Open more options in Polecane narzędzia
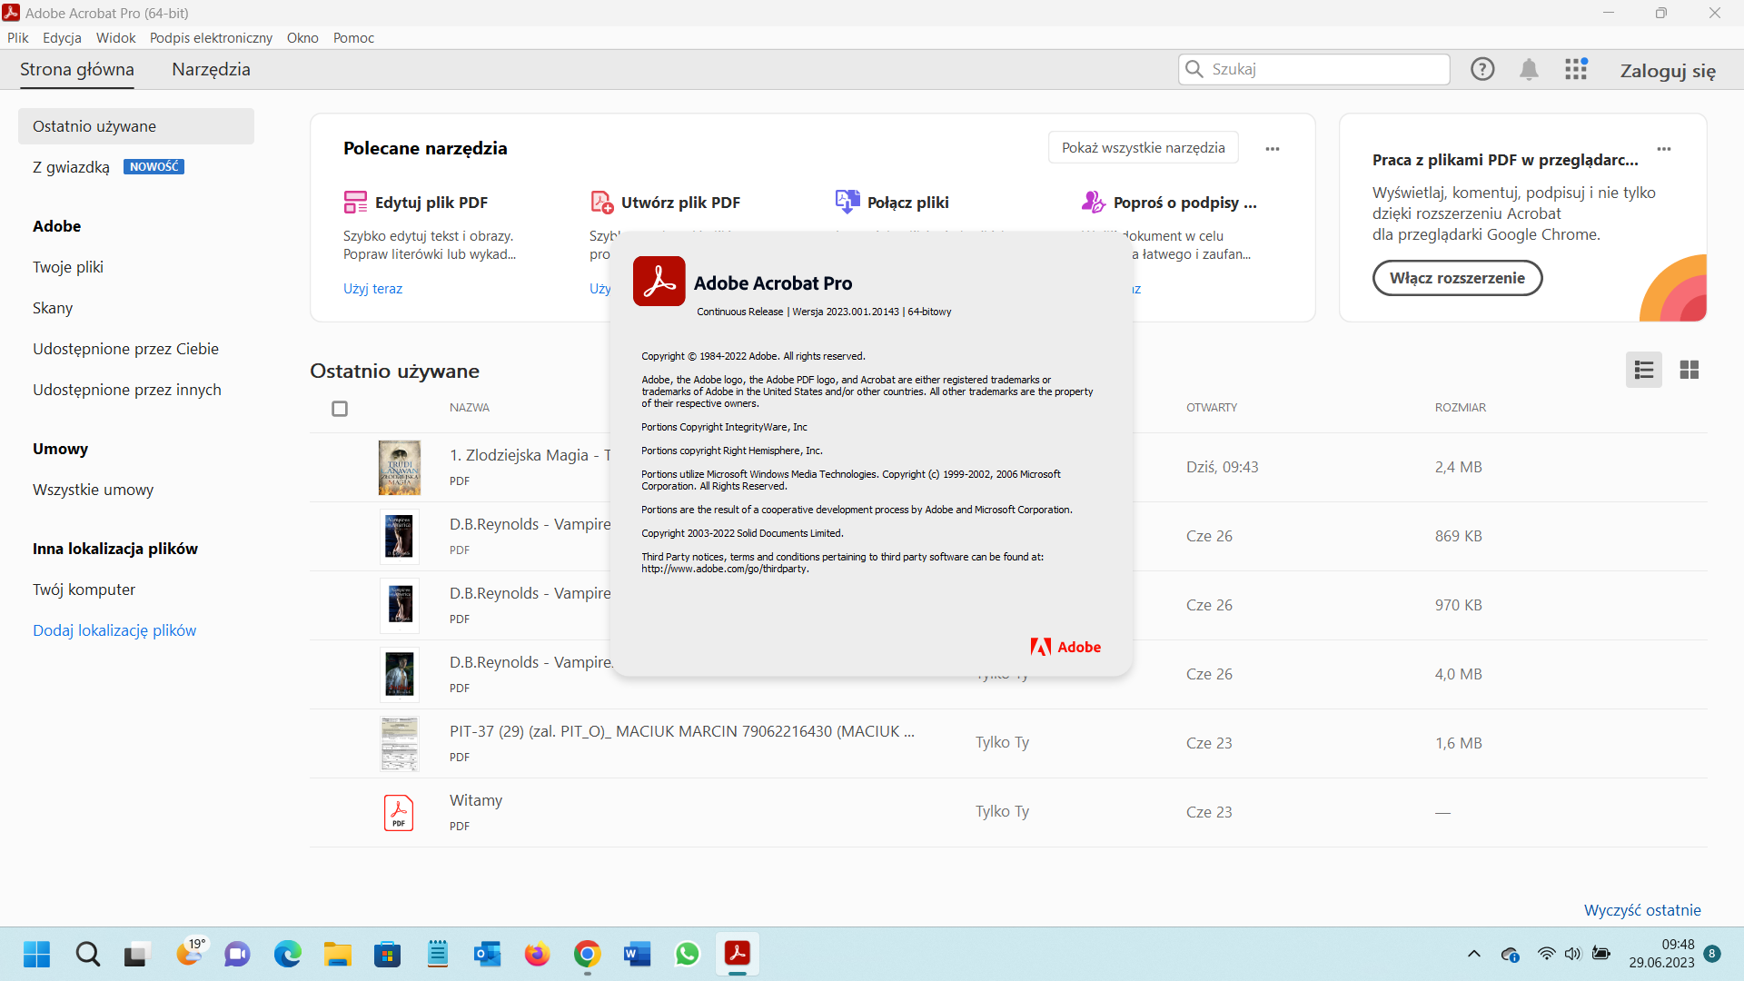Screen dimensions: 1744x981 (x=1273, y=149)
